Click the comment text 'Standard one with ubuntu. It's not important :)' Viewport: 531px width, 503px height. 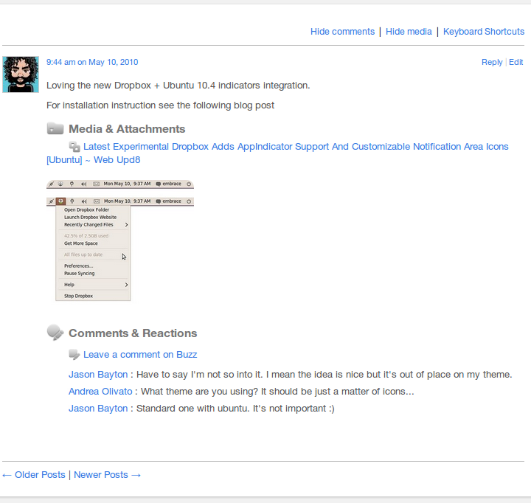(x=235, y=409)
